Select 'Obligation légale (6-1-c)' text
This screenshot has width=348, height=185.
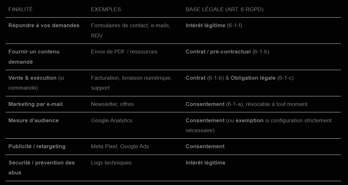(262, 78)
